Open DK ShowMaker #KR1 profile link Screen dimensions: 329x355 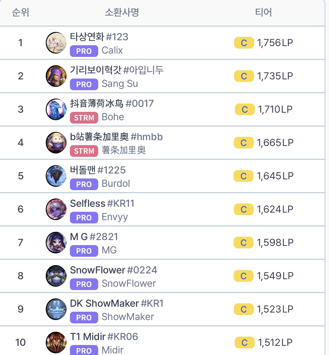click(117, 303)
